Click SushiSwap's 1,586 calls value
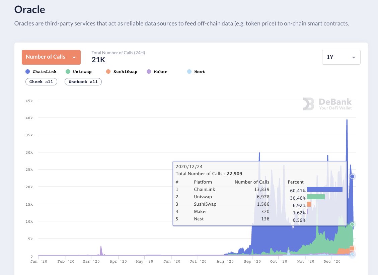This screenshot has height=275, width=378. 263,204
